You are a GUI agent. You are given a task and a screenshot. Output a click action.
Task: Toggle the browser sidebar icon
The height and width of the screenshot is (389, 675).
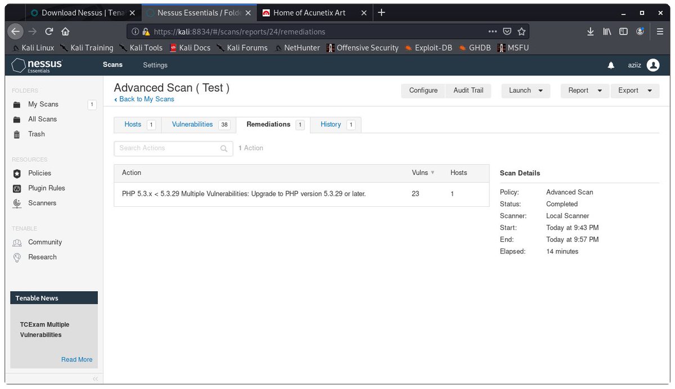coord(623,31)
